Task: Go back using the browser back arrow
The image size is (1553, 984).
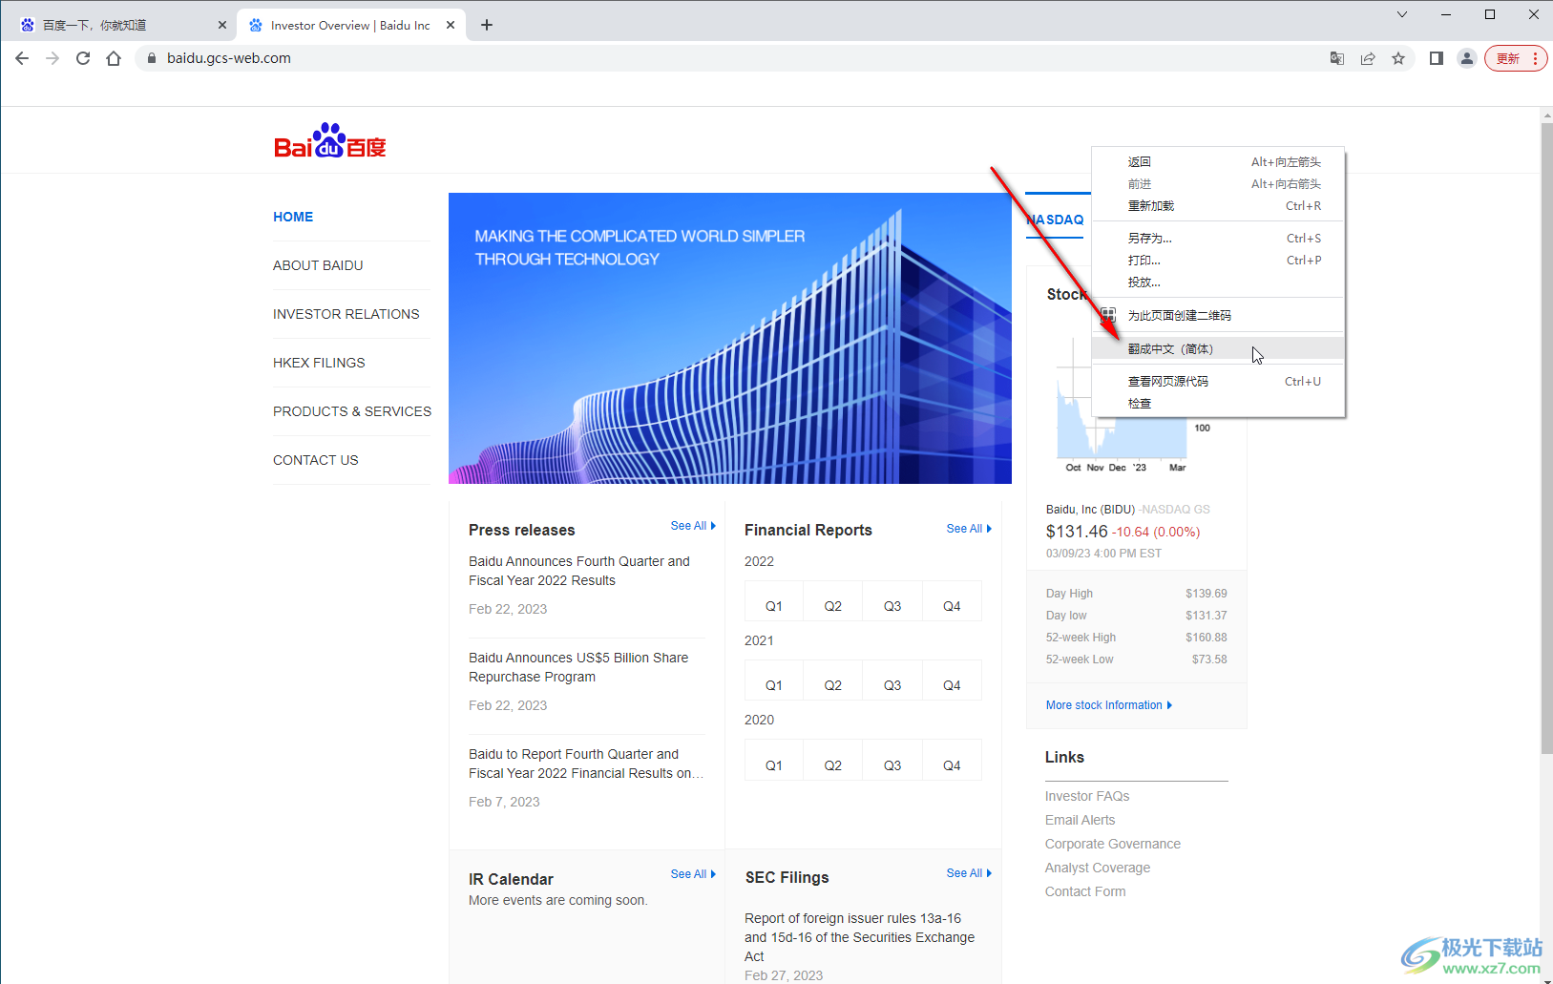Action: [x=22, y=58]
